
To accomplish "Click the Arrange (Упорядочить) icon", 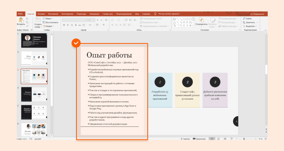I will tap(200, 20).
